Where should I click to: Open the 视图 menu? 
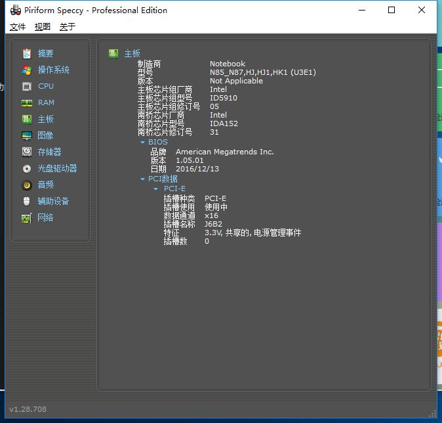point(42,27)
